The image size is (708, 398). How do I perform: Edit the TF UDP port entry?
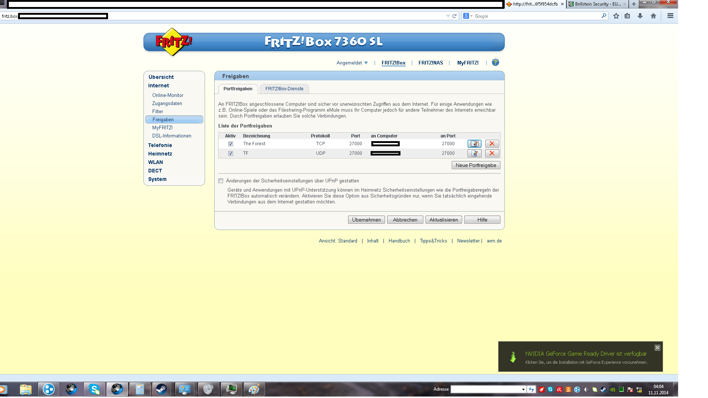point(474,153)
